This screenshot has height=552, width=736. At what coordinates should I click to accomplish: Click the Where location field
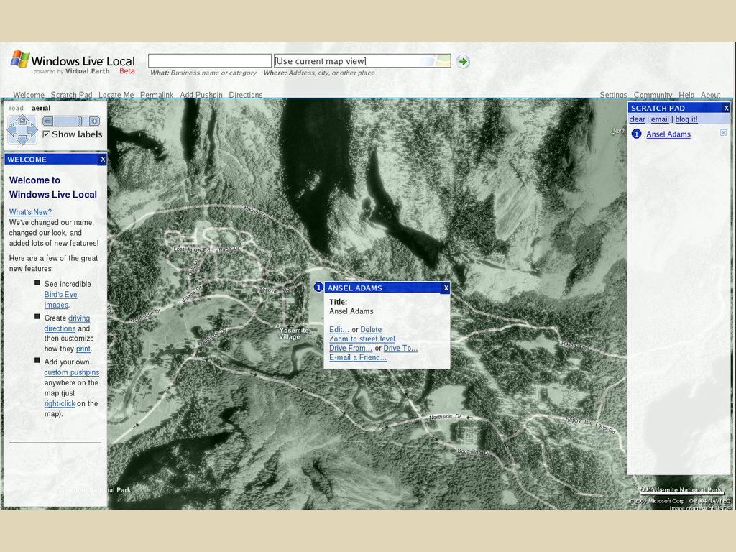[362, 60]
